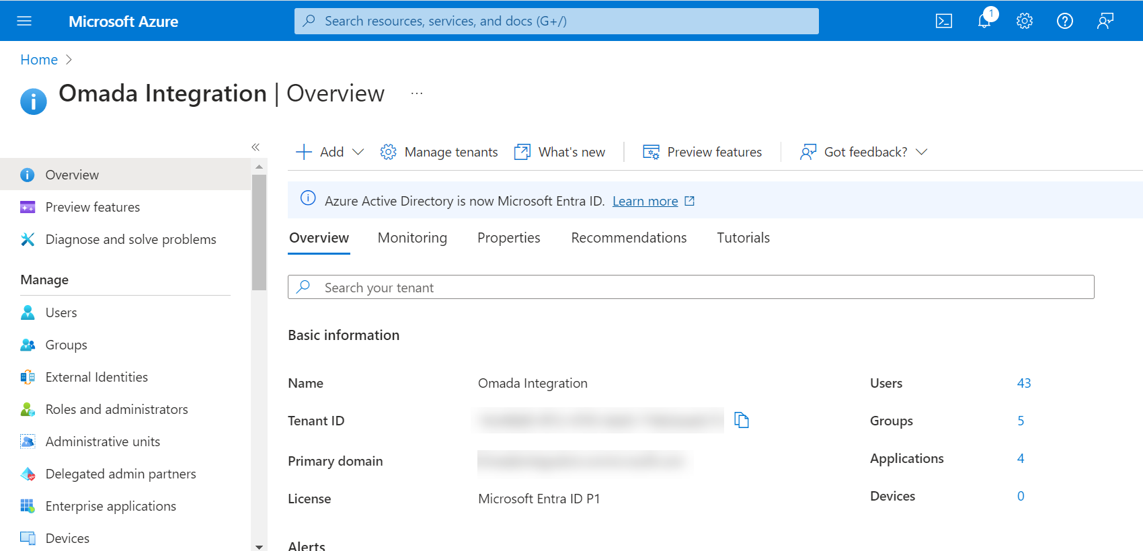Open portal settings gear
This screenshot has height=551, width=1143.
1025,21
